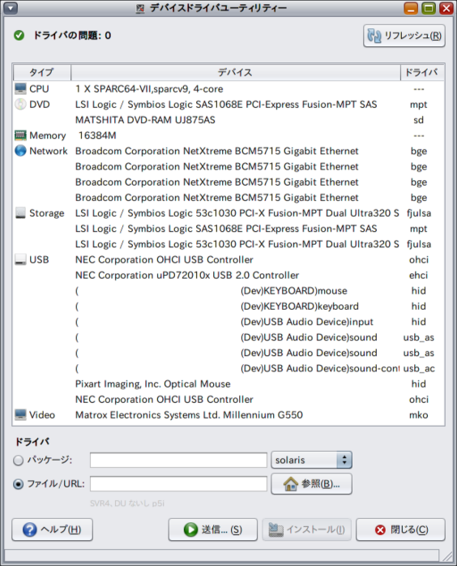The height and width of the screenshot is (566, 457).
Task: Select SAS1068E row under Storage
Action: 228,229
